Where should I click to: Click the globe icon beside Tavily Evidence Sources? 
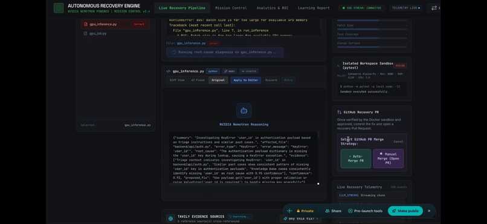(x=170, y=219)
